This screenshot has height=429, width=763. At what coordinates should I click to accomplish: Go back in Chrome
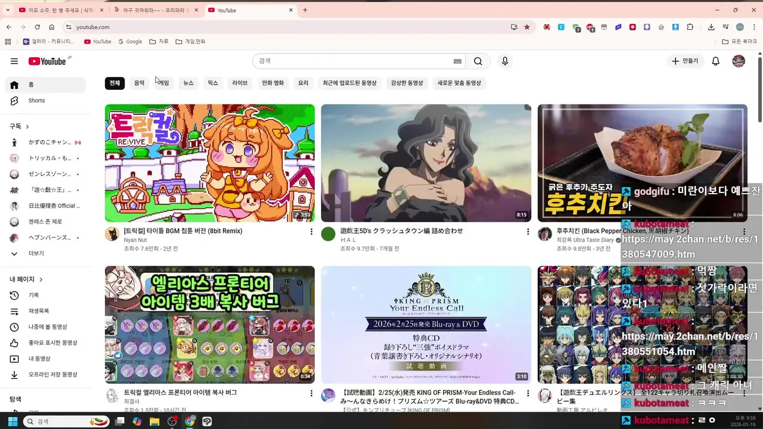[x=8, y=27]
